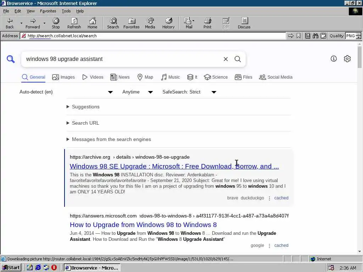Print the current page
This screenshot has height=272, width=363.
click(x=207, y=23)
